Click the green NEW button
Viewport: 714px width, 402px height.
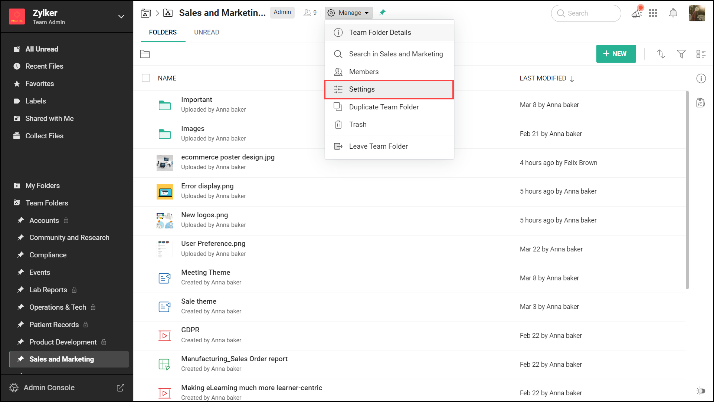point(616,54)
